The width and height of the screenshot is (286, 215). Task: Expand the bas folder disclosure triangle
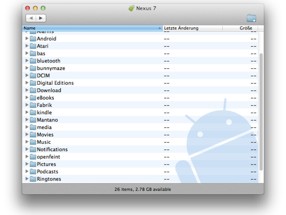click(x=27, y=53)
